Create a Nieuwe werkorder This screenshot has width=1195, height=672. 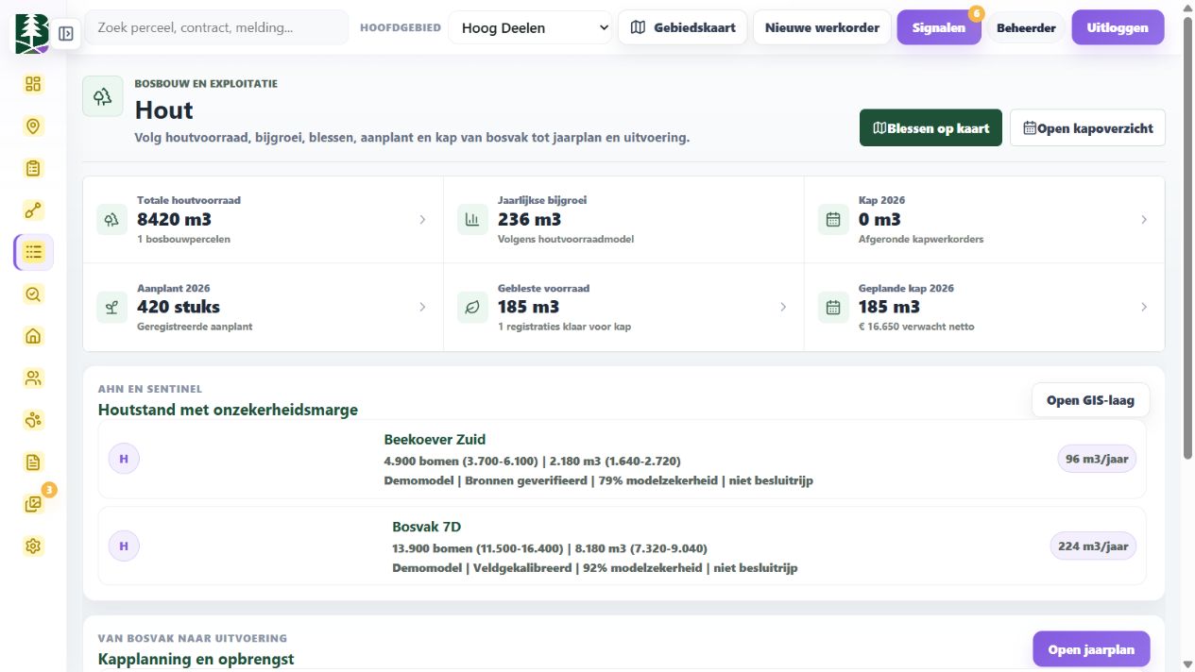coord(822,27)
